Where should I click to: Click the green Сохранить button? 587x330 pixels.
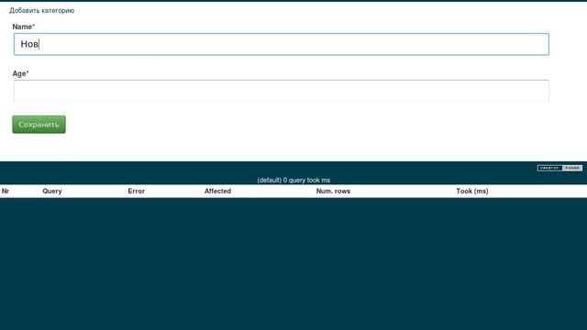coord(39,125)
